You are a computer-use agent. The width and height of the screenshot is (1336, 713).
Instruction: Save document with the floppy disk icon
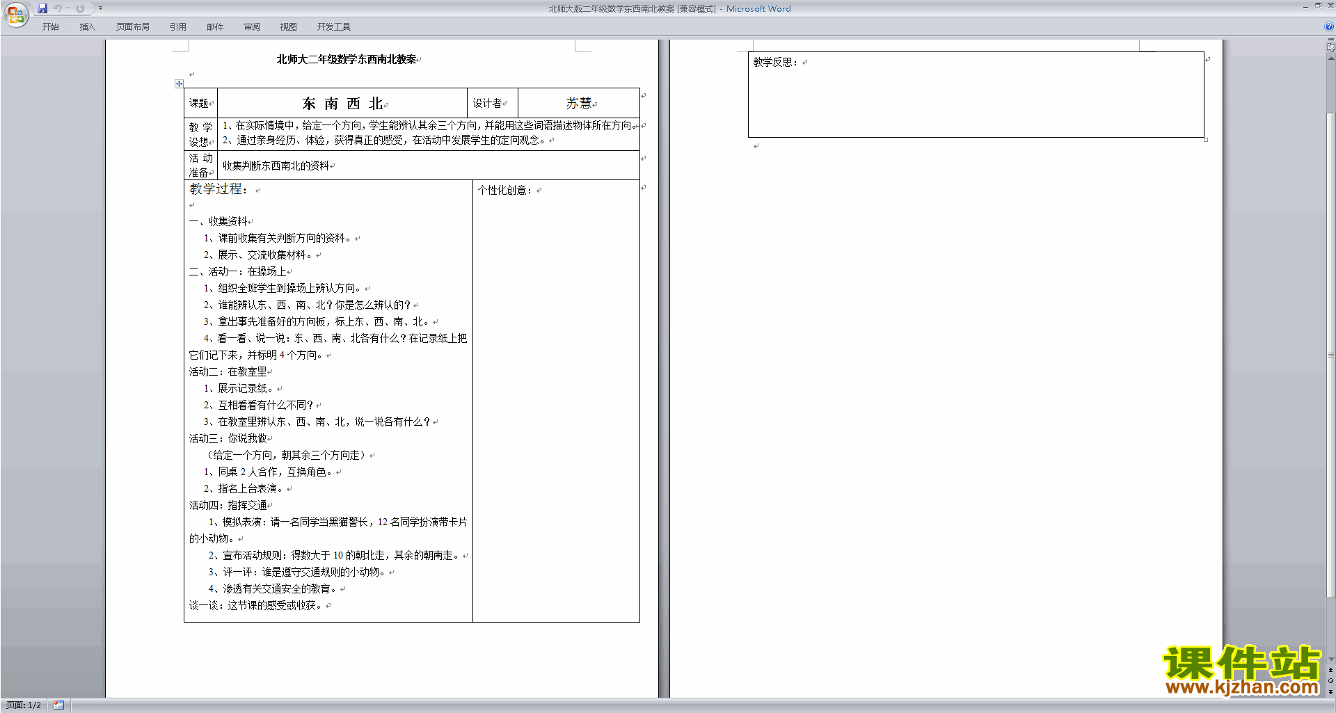(42, 8)
